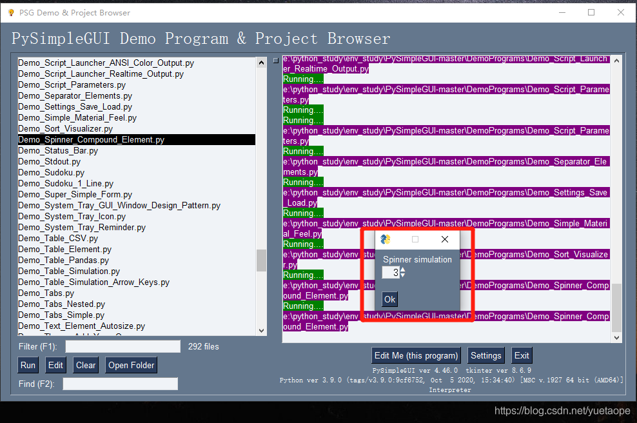637x423 pixels.
Task: Minimize the PSG Demo Browser window
Action: click(x=562, y=13)
